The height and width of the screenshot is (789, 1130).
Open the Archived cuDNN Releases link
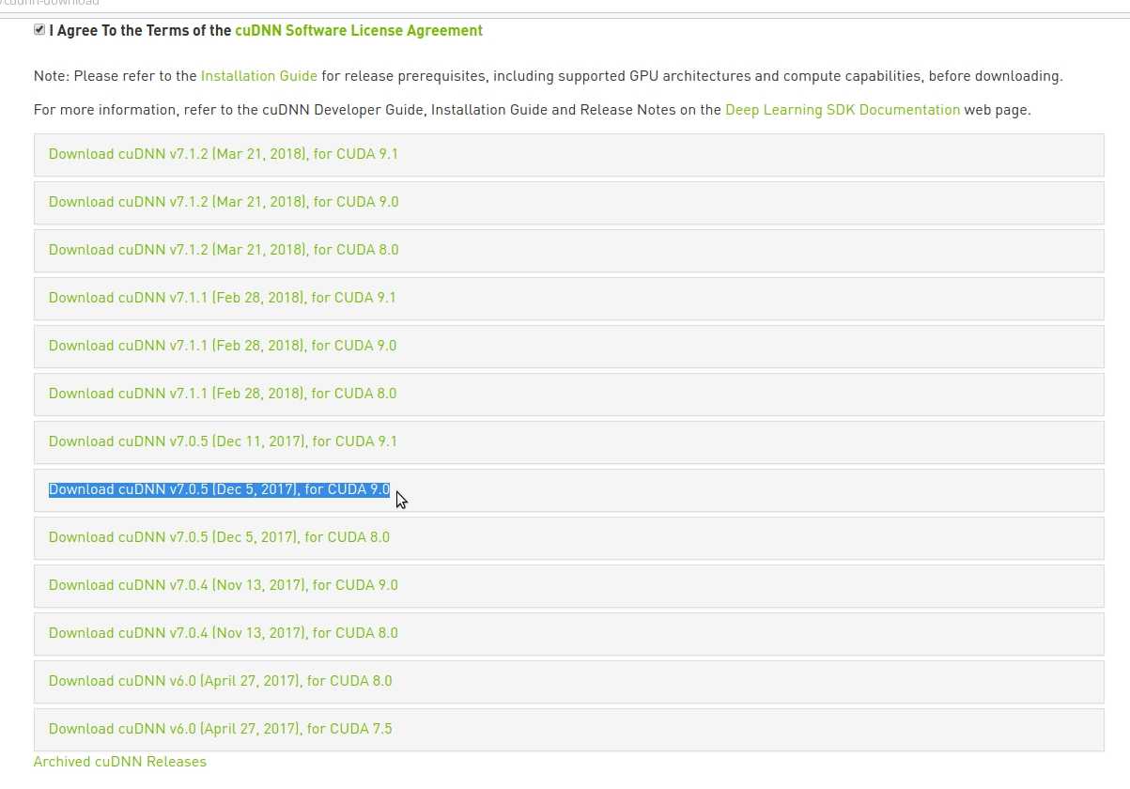pyautogui.click(x=120, y=762)
